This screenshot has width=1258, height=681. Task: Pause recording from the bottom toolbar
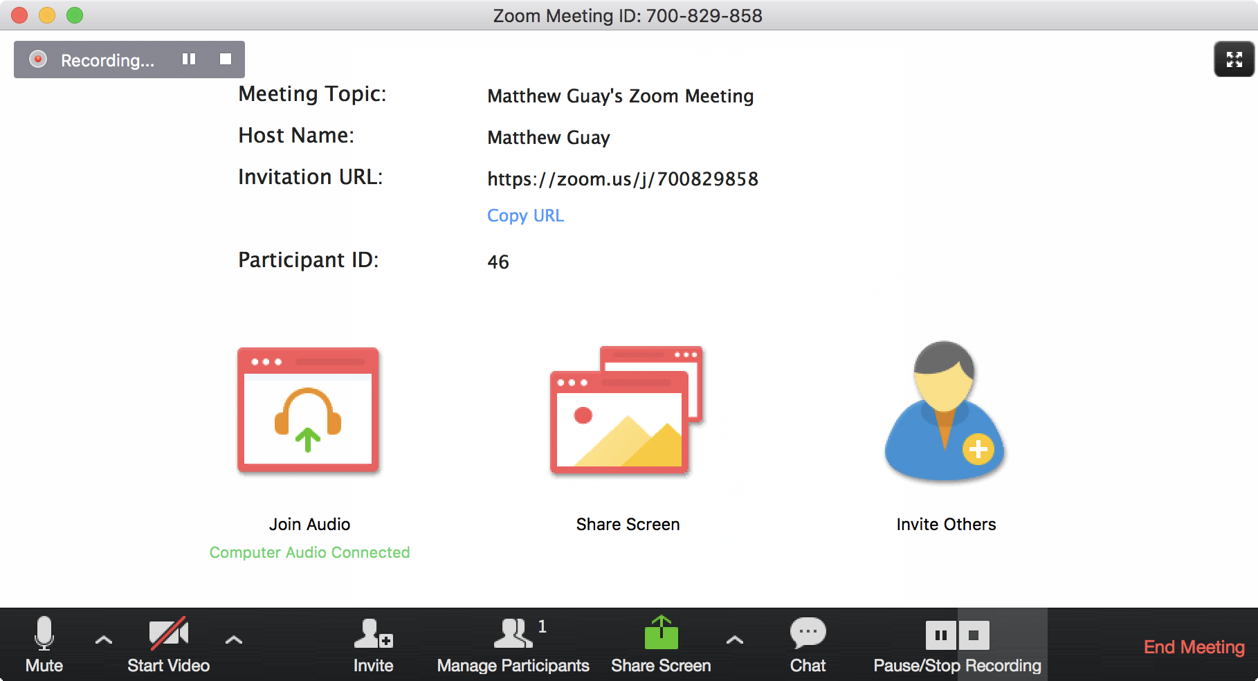click(x=941, y=635)
